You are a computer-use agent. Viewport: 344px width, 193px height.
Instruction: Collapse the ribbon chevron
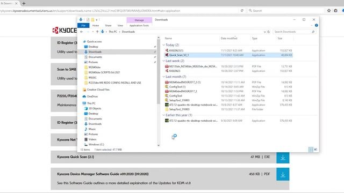[312, 25]
